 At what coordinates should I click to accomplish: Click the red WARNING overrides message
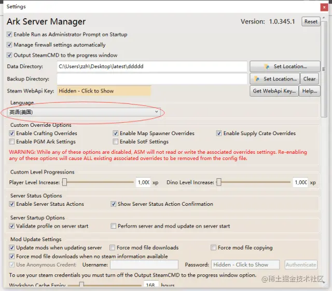(158, 155)
